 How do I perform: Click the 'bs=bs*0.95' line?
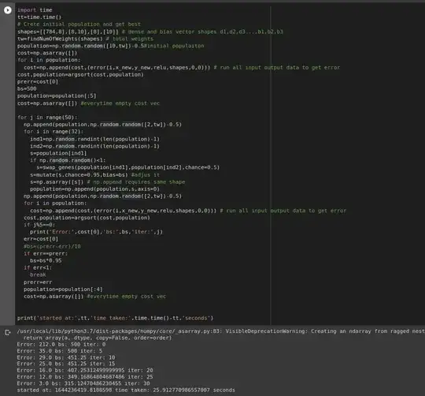(x=46, y=260)
